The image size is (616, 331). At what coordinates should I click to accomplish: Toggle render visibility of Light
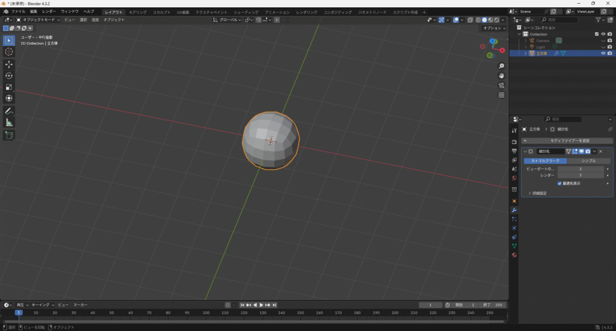(x=610, y=47)
